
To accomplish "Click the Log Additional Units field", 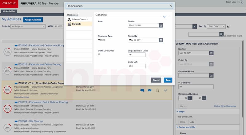I will coord(137,55).
